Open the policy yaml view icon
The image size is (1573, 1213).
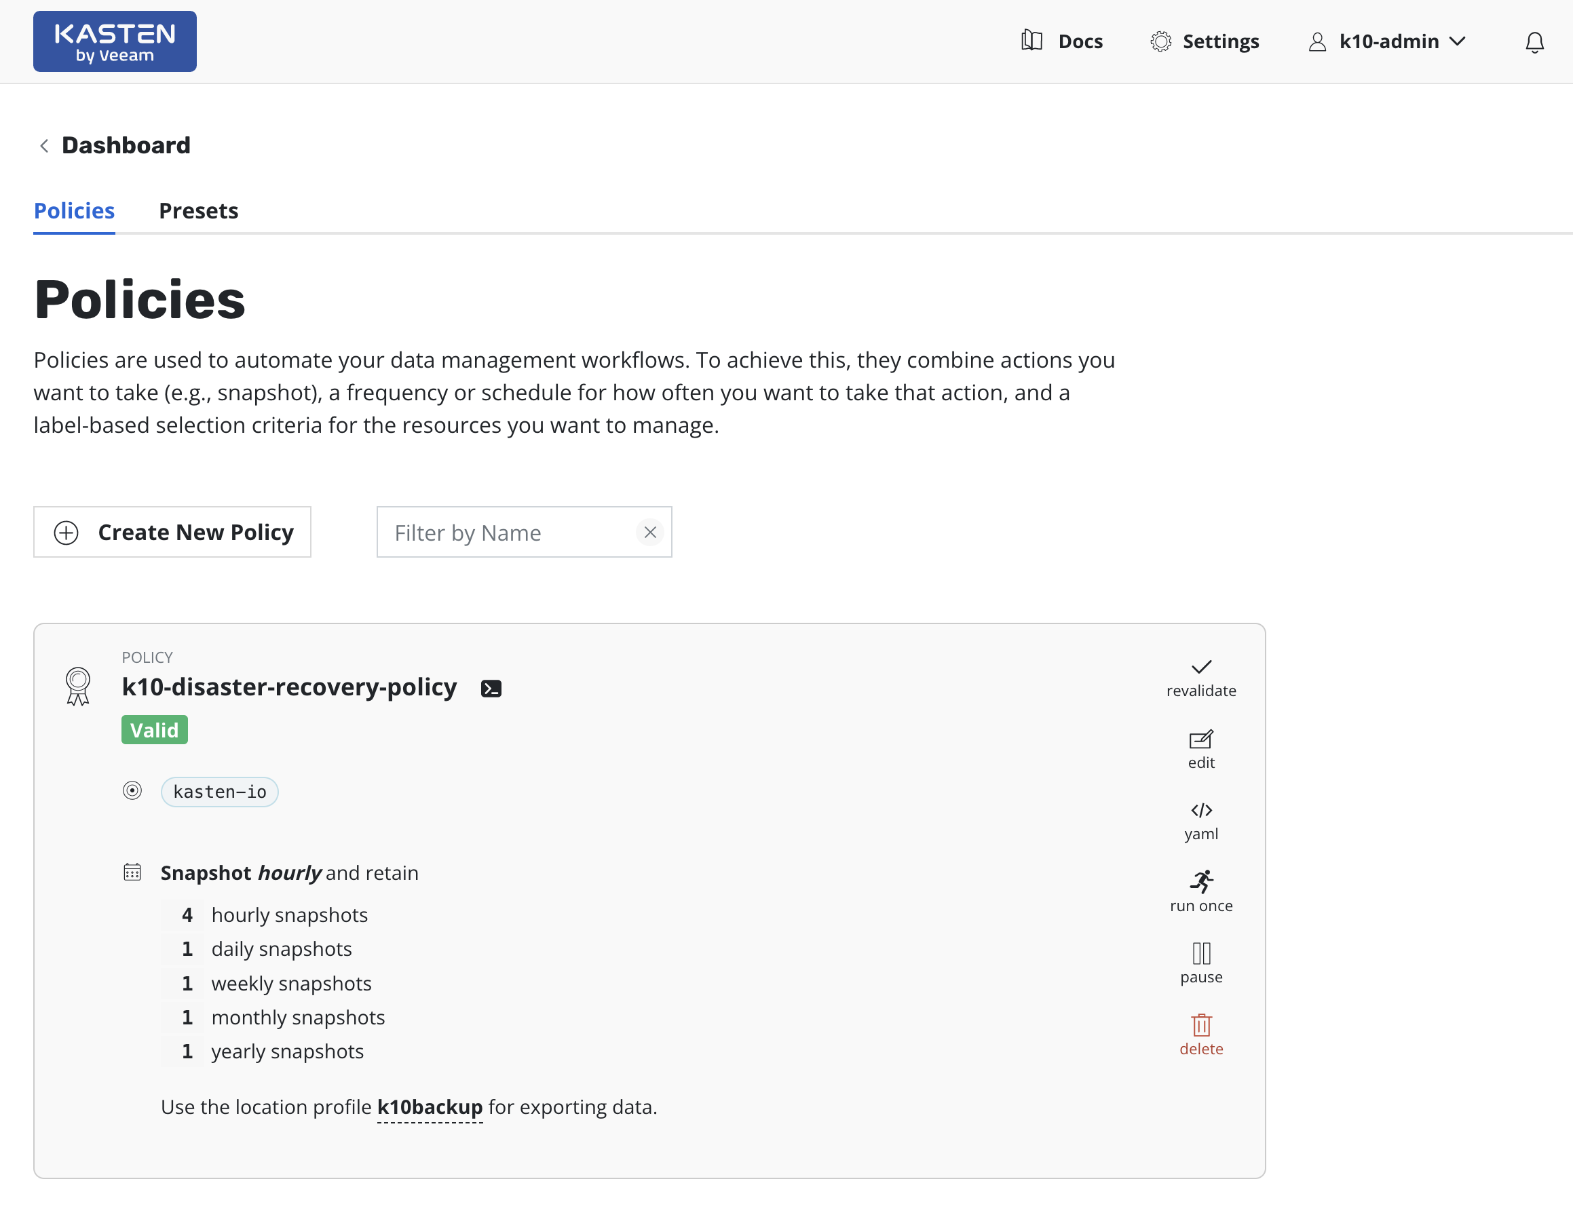[1200, 810]
